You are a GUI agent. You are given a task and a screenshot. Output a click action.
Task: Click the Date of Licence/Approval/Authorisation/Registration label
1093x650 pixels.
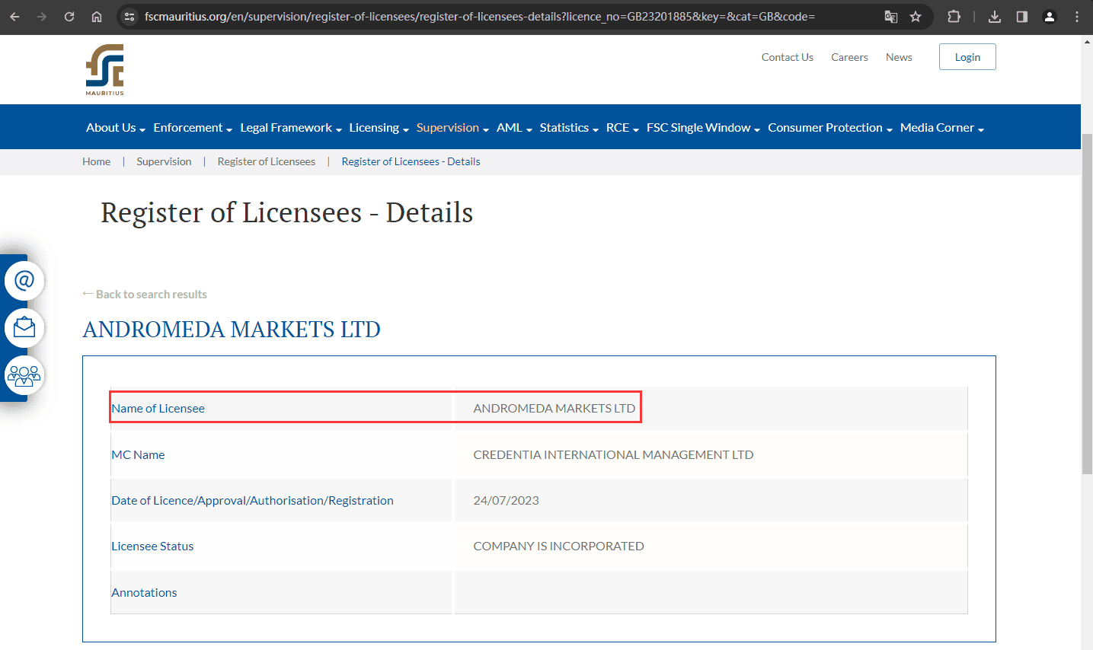[252, 501]
